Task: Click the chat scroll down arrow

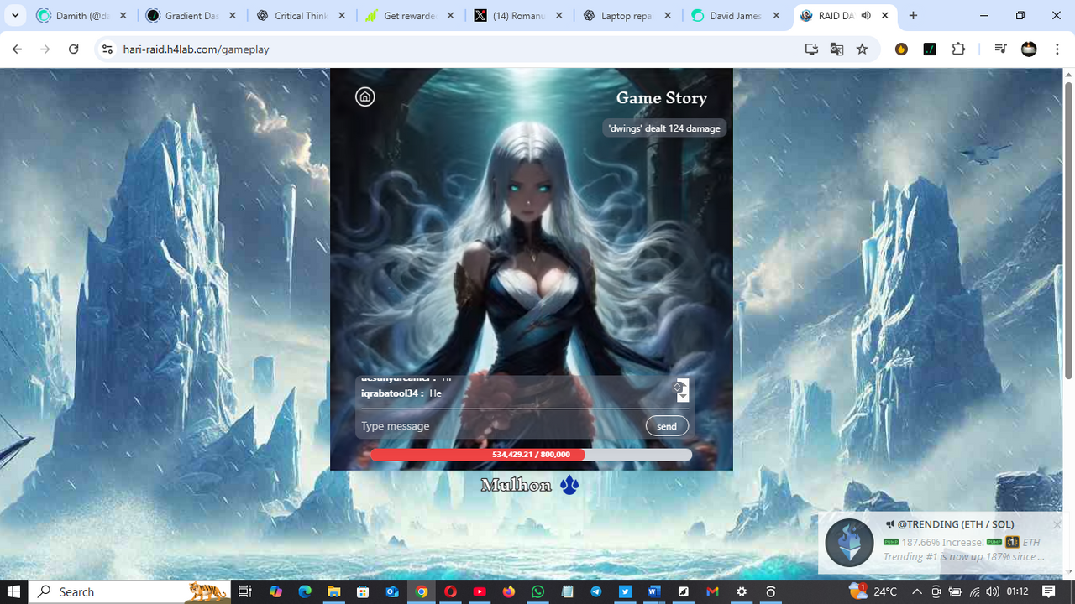Action: click(x=683, y=396)
